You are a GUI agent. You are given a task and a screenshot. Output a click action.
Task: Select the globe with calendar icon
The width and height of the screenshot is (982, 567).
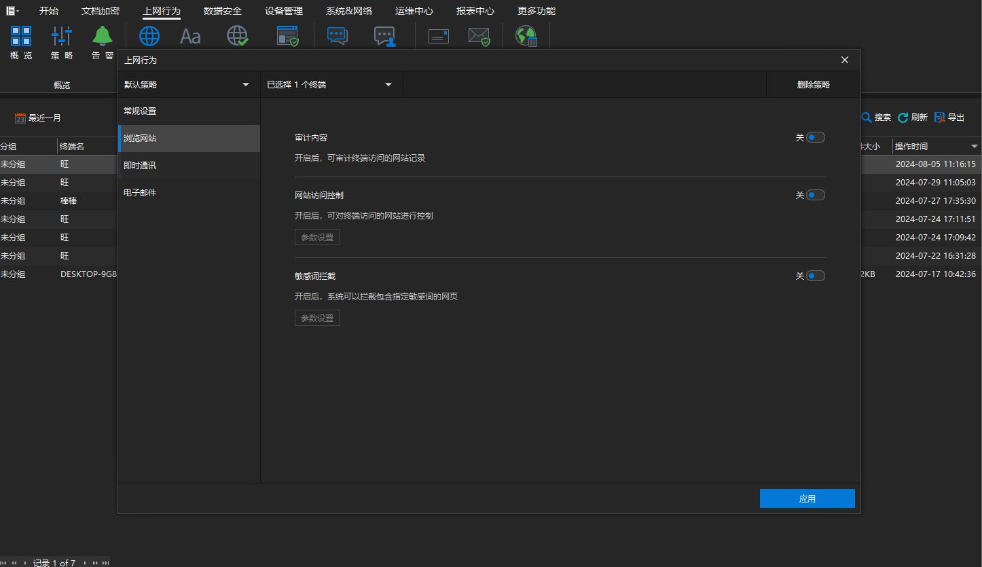point(526,36)
